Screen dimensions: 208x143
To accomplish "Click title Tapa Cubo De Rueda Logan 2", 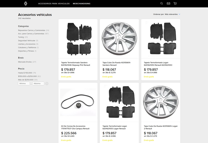I will coord(161,127).
